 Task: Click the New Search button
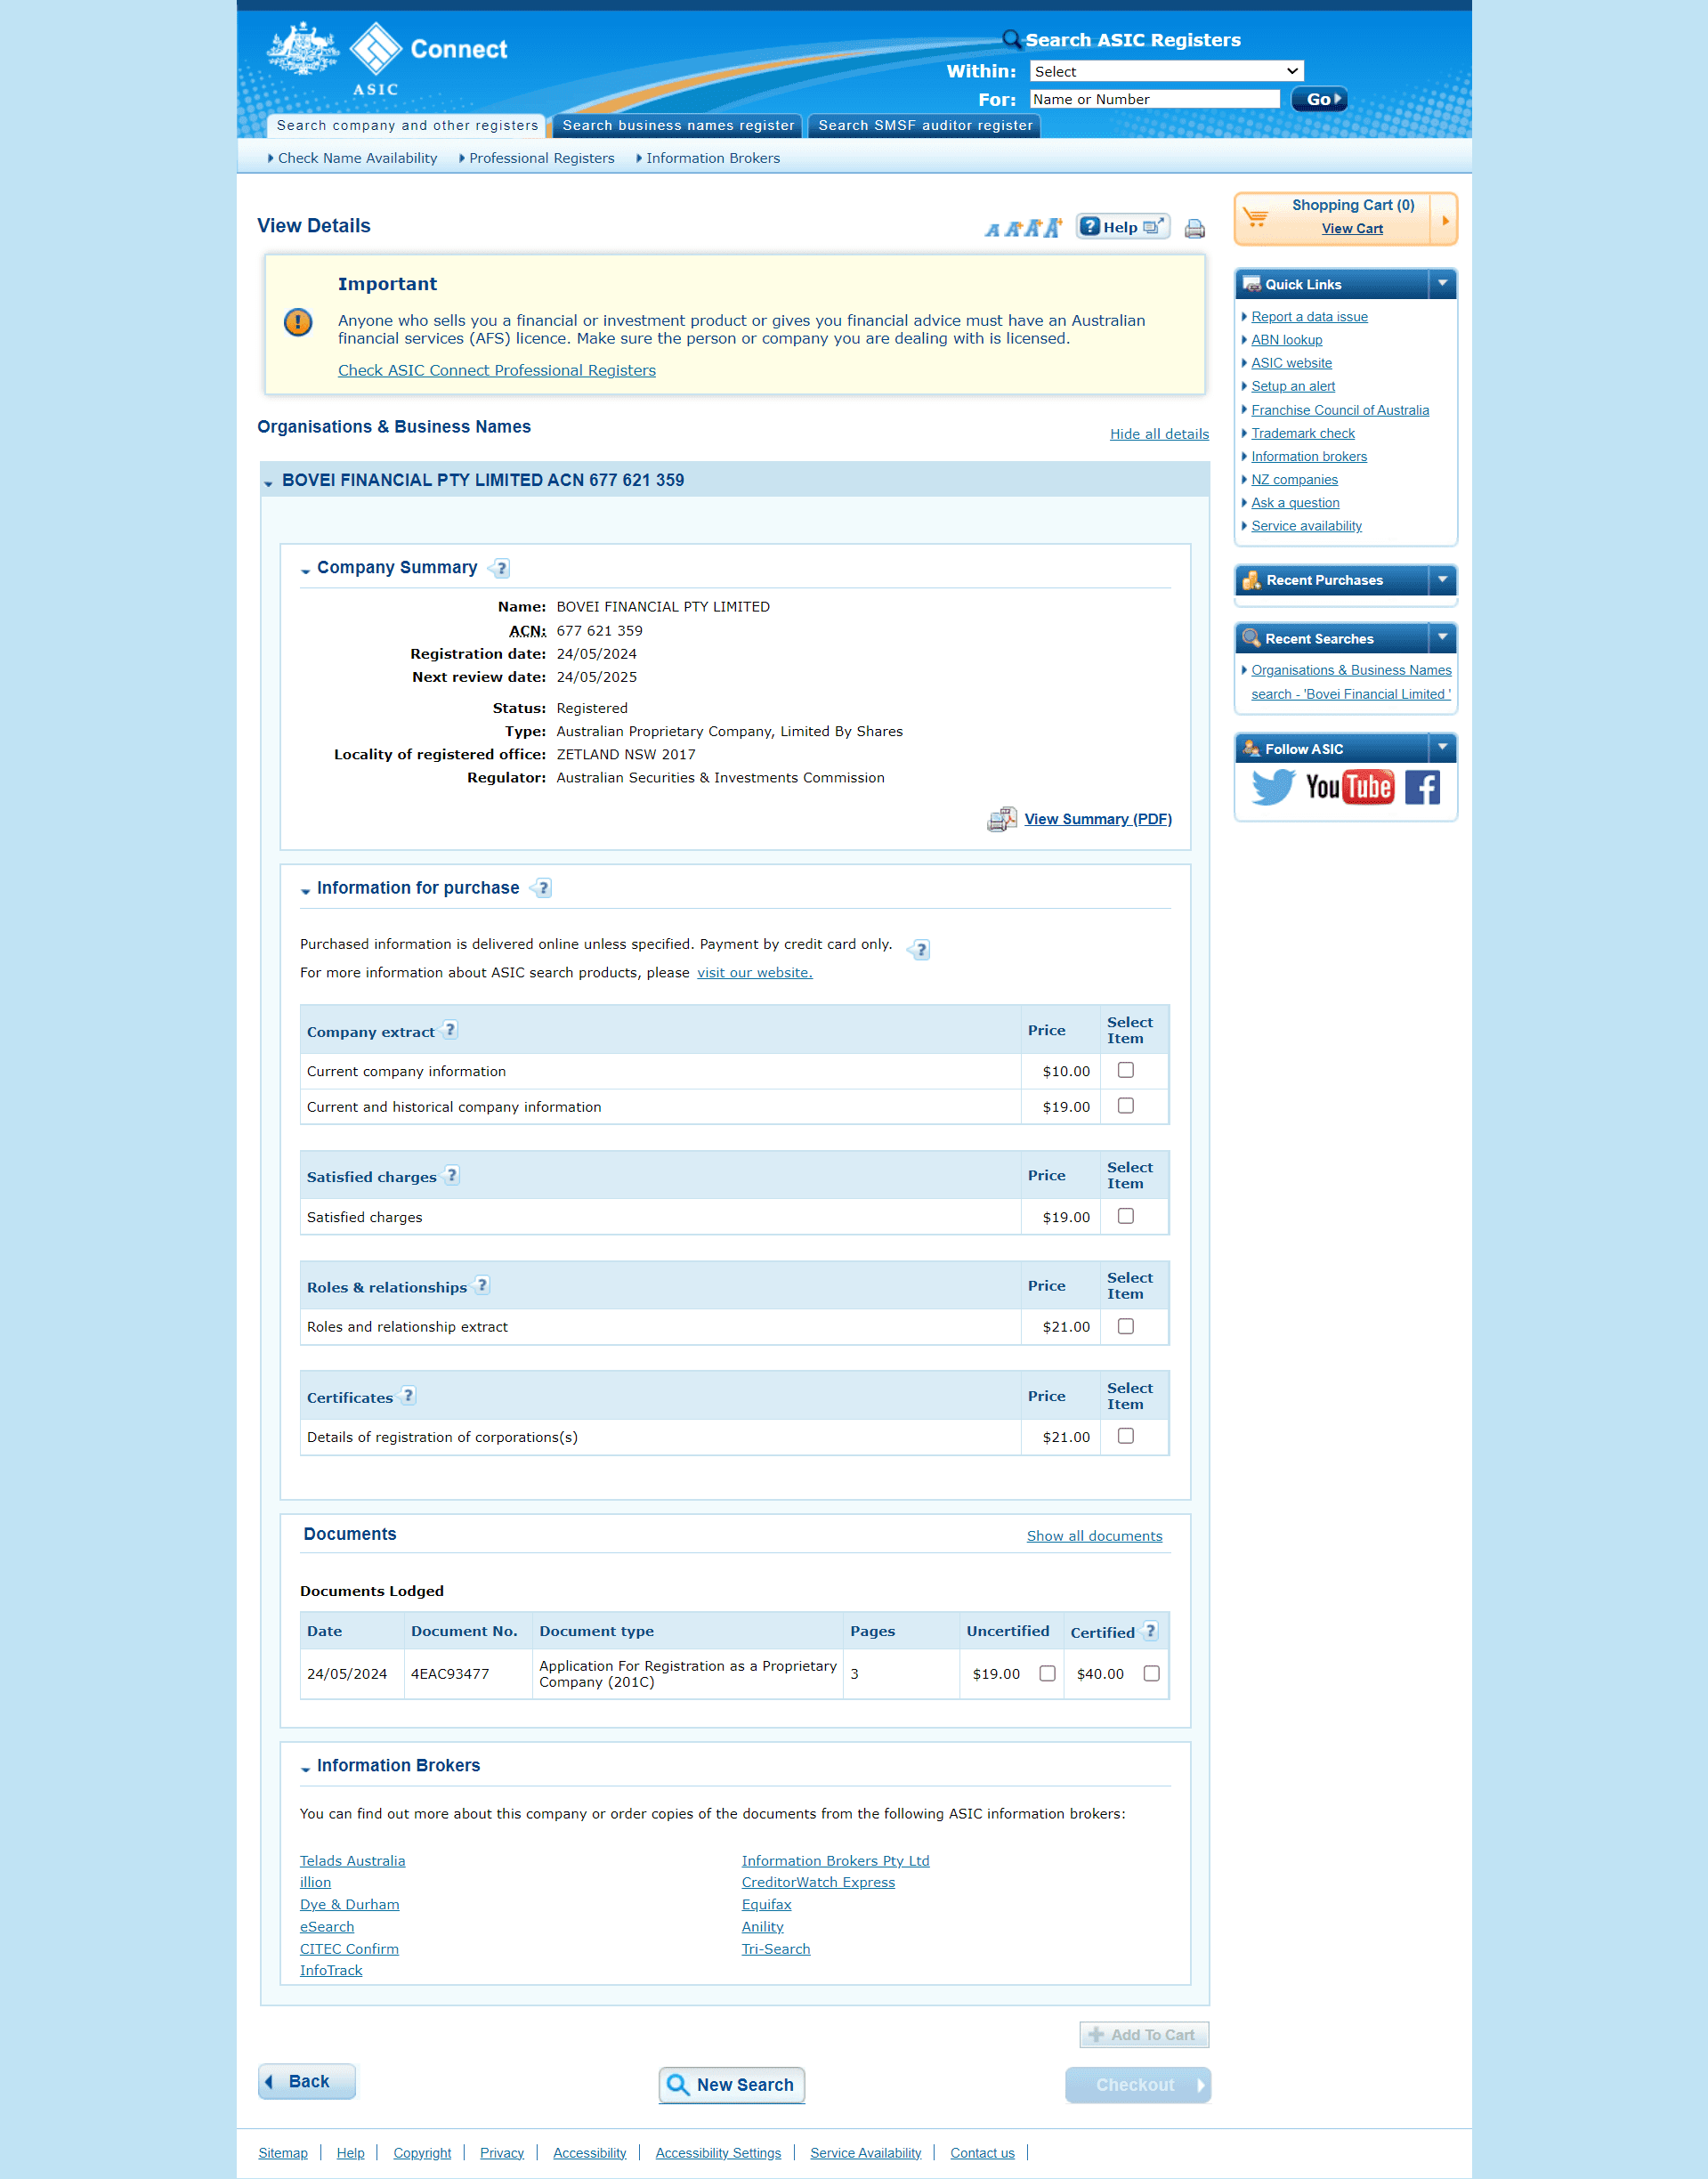732,2085
